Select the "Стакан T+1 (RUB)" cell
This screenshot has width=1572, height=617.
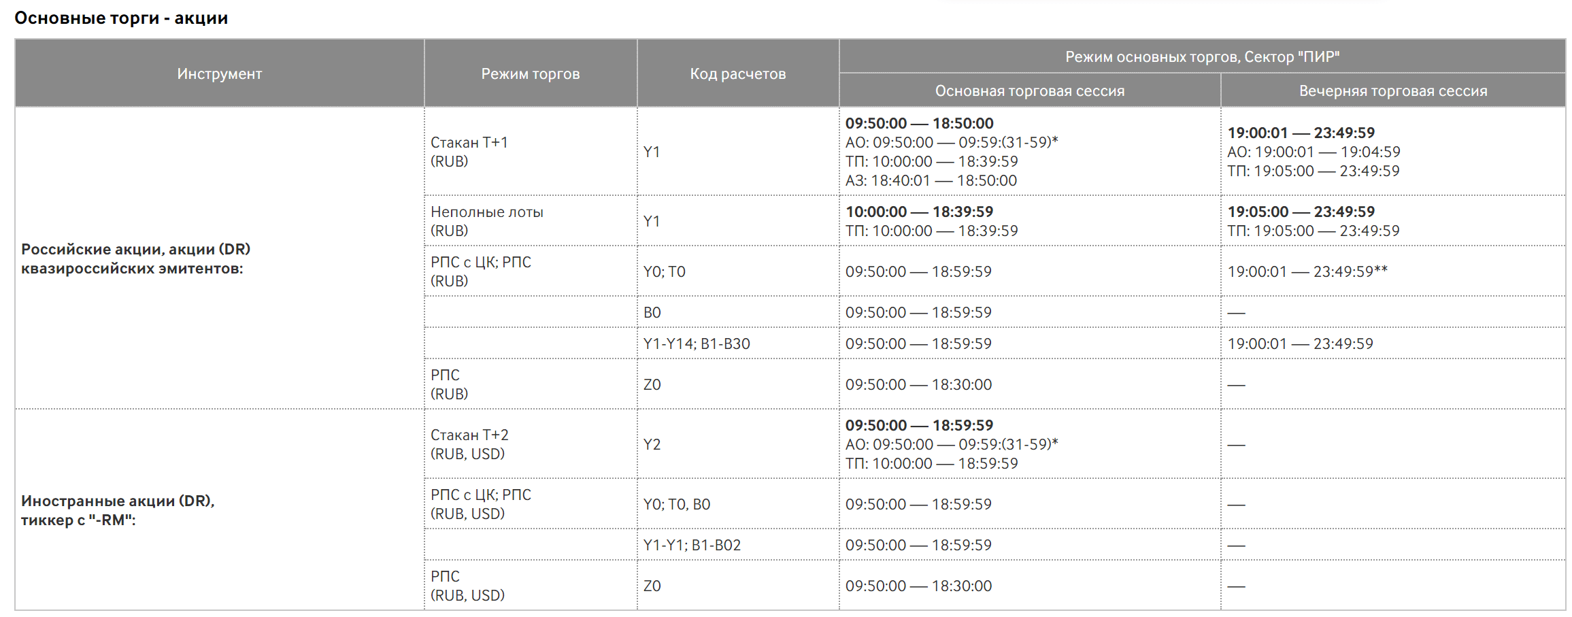469,152
